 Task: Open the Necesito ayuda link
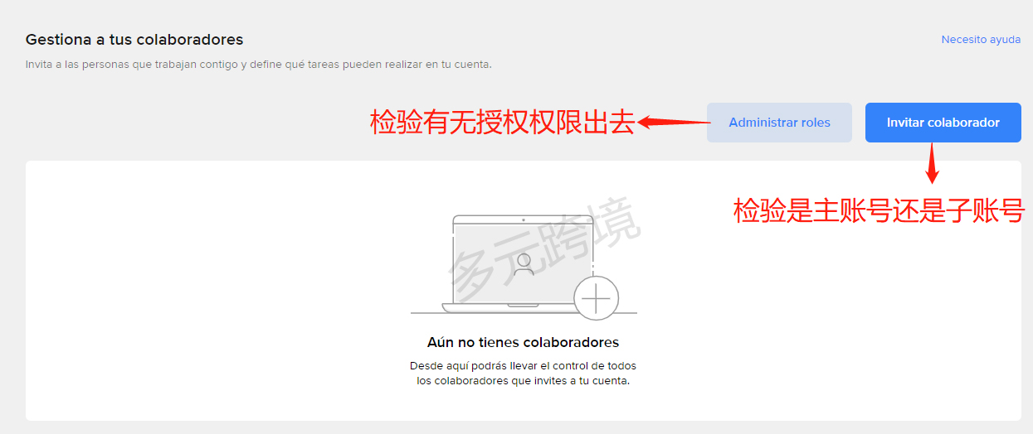click(x=981, y=40)
